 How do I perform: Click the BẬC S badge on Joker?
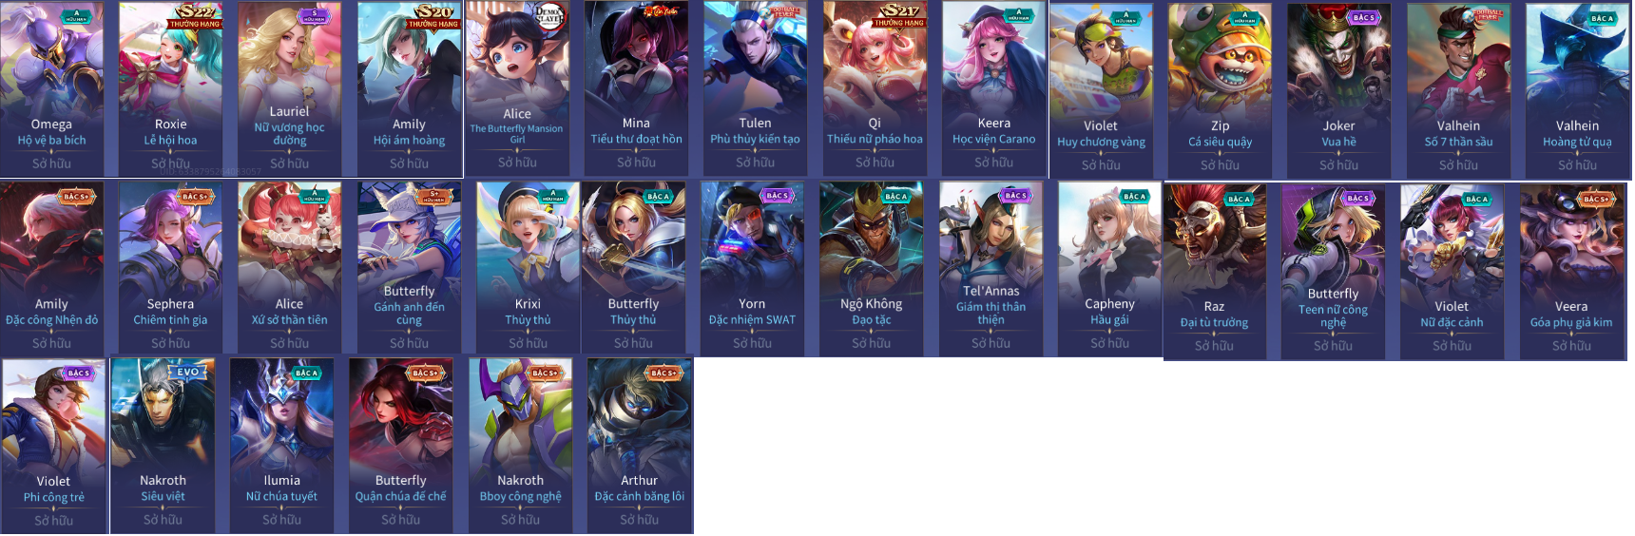pos(1364,18)
